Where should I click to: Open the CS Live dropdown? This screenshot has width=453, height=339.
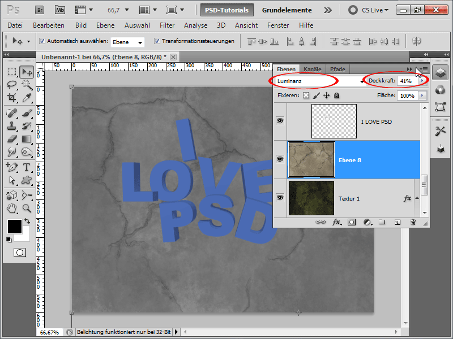[x=375, y=10]
